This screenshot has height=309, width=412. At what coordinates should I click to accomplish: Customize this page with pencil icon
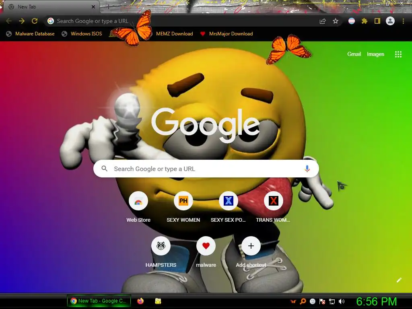[x=399, y=280]
